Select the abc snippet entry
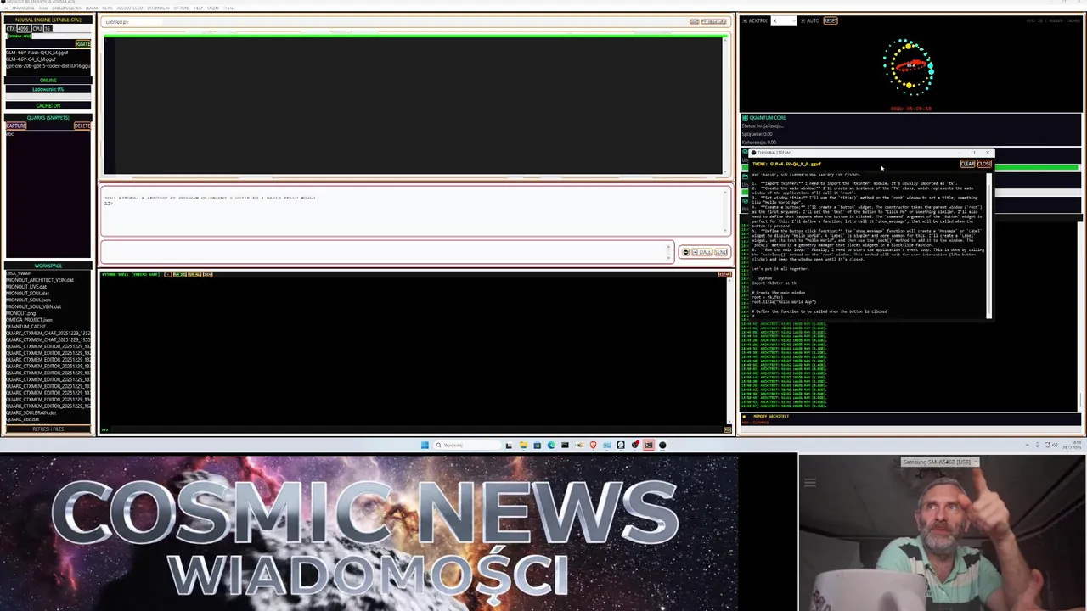Image resolution: width=1087 pixels, height=611 pixels. click(10, 134)
